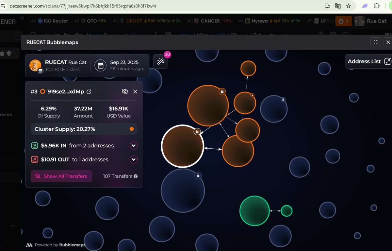Click the 37.22M Amount value
Screen dimensions: 392x251
(83, 109)
